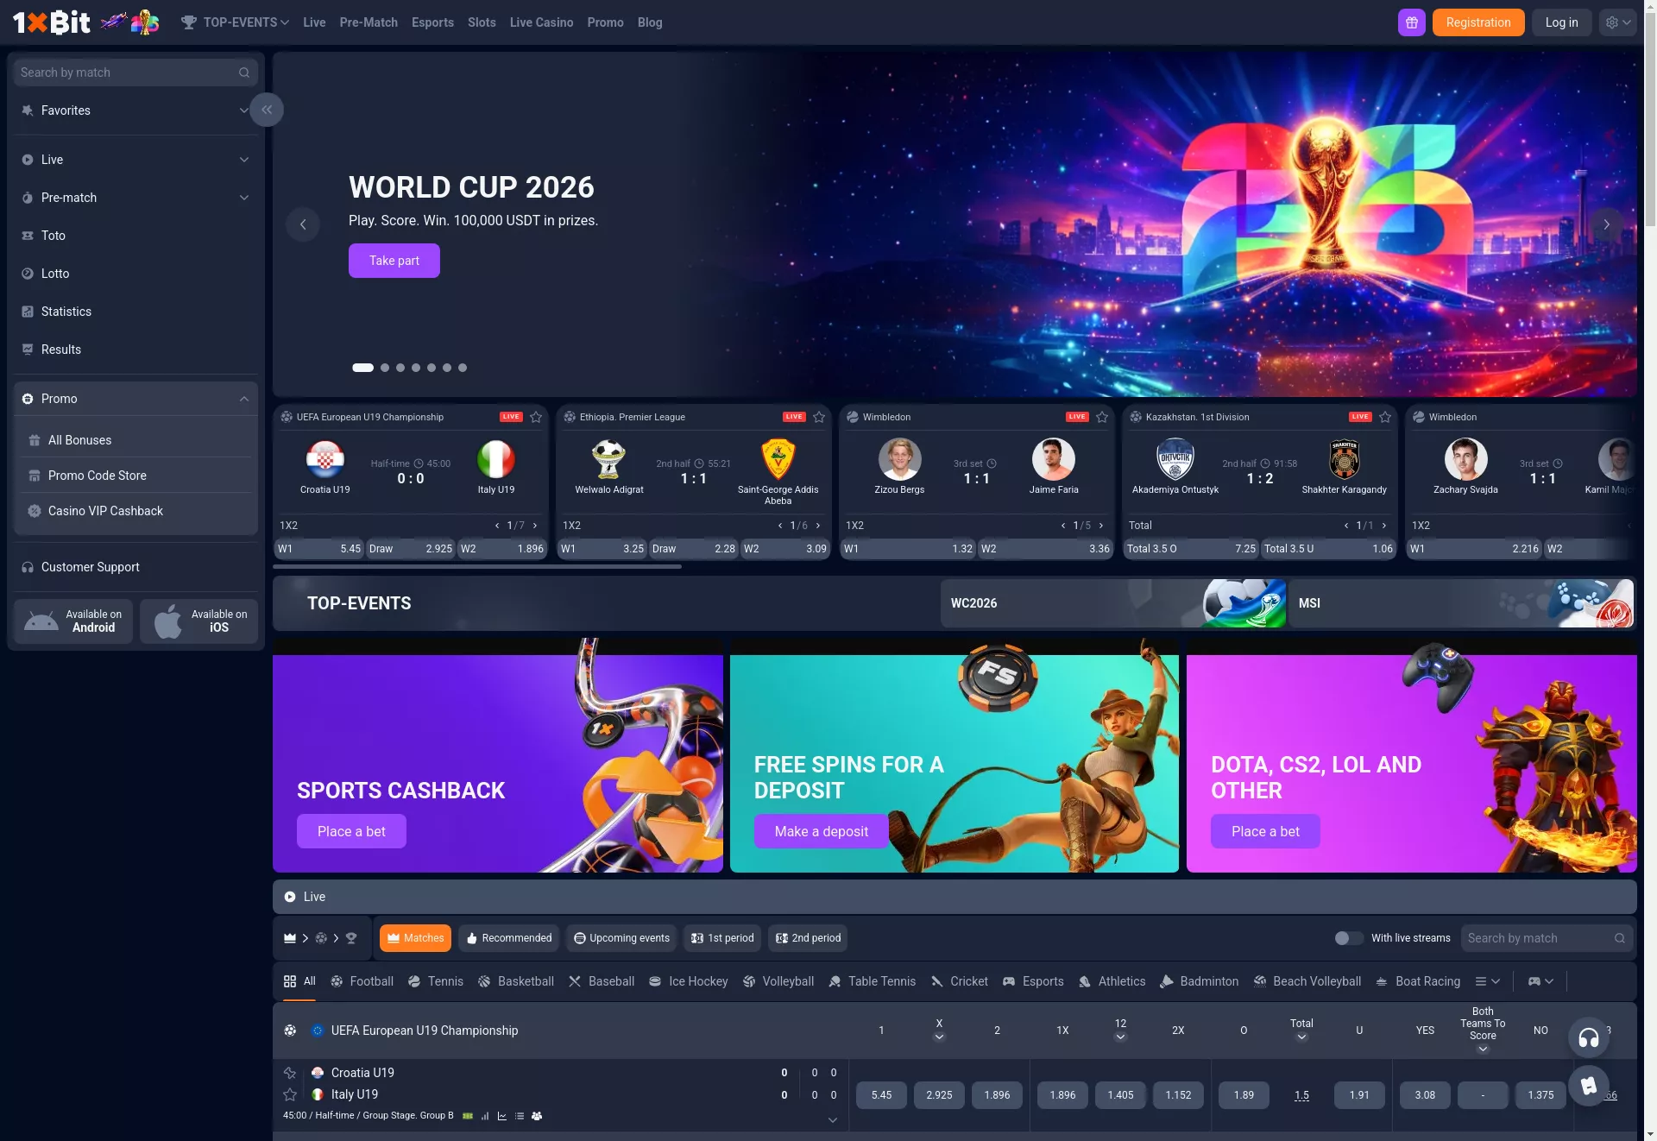Screen dimensions: 1657x1141
Task: Click the Log in button
Action: [x=1561, y=22]
